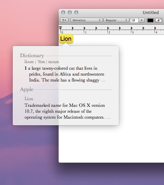Open the black text color swatch

150,20
